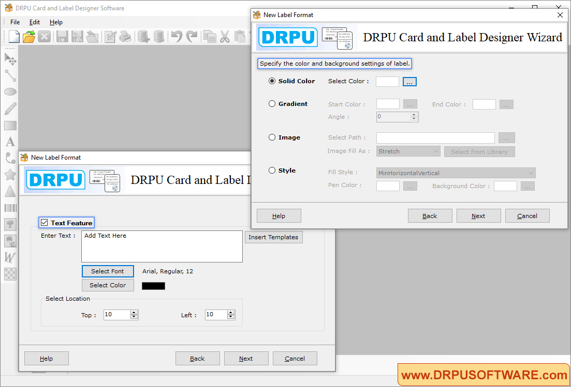The image size is (571, 387).
Task: Click the edit properties checklist-pencil icon
Action: (110, 37)
